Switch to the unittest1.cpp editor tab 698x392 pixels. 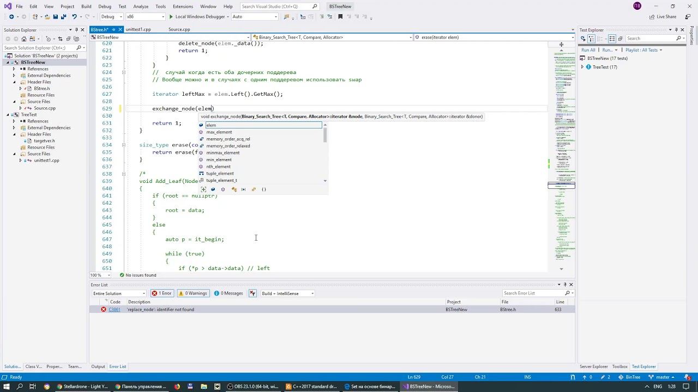[x=139, y=29]
